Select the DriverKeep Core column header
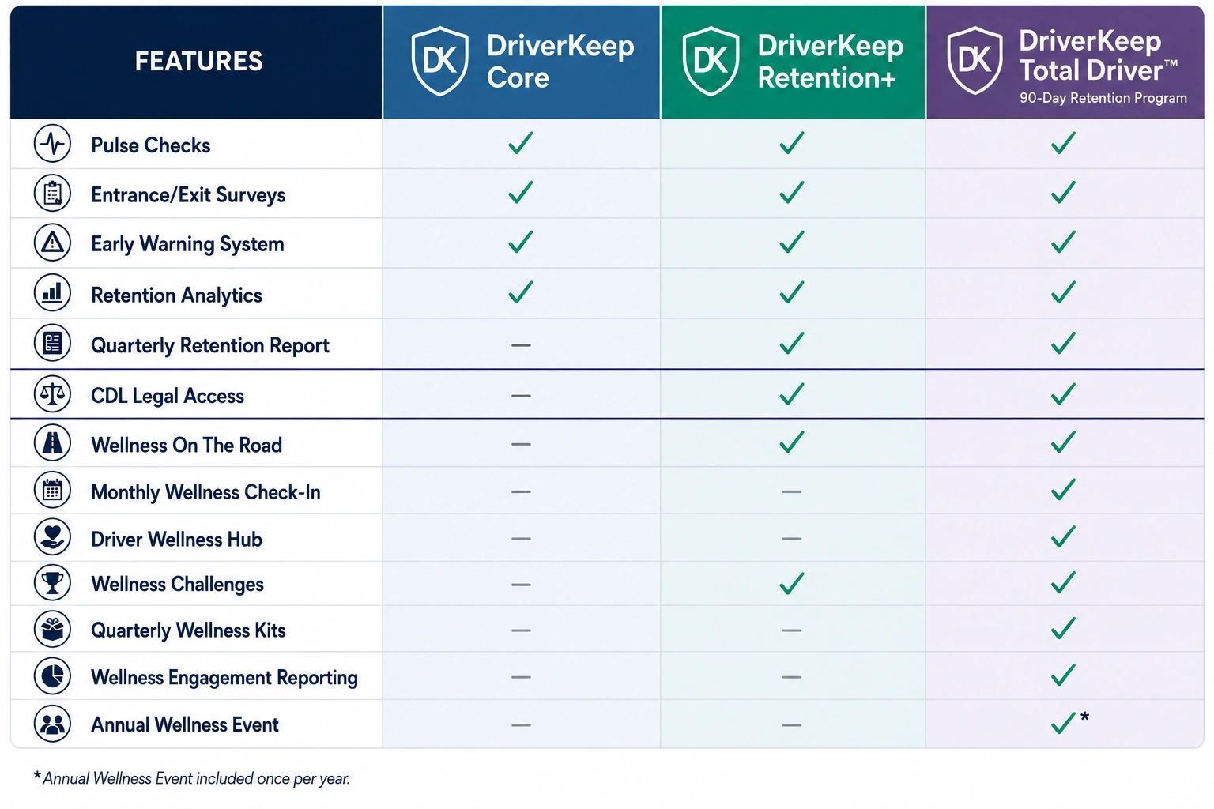1214x809 pixels. point(522,62)
